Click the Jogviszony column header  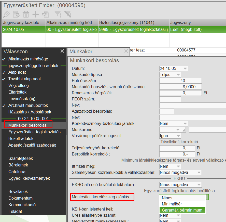click(x=197, y=23)
